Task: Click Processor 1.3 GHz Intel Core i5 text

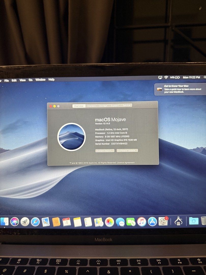Action: [x=111, y=133]
